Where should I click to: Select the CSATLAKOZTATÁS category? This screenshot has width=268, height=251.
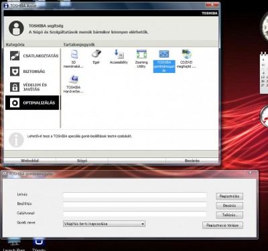click(32, 56)
